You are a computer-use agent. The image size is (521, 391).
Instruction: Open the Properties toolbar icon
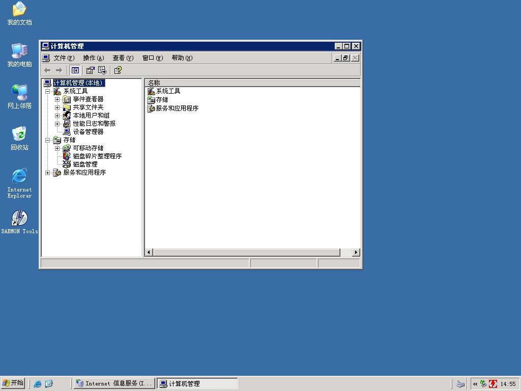pos(90,70)
